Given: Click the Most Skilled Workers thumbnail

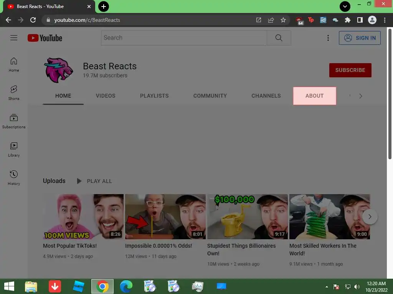Looking at the screenshot, I should (x=330, y=217).
